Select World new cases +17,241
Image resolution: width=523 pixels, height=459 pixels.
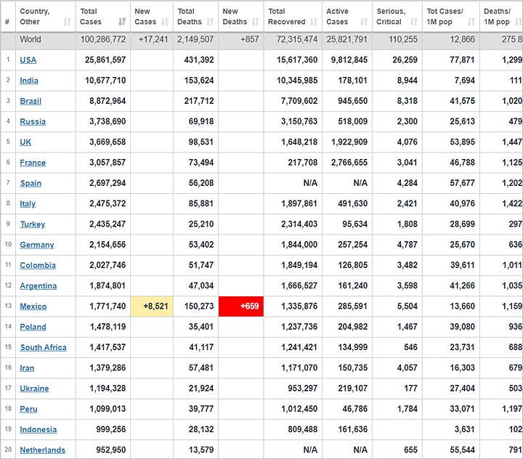(153, 39)
